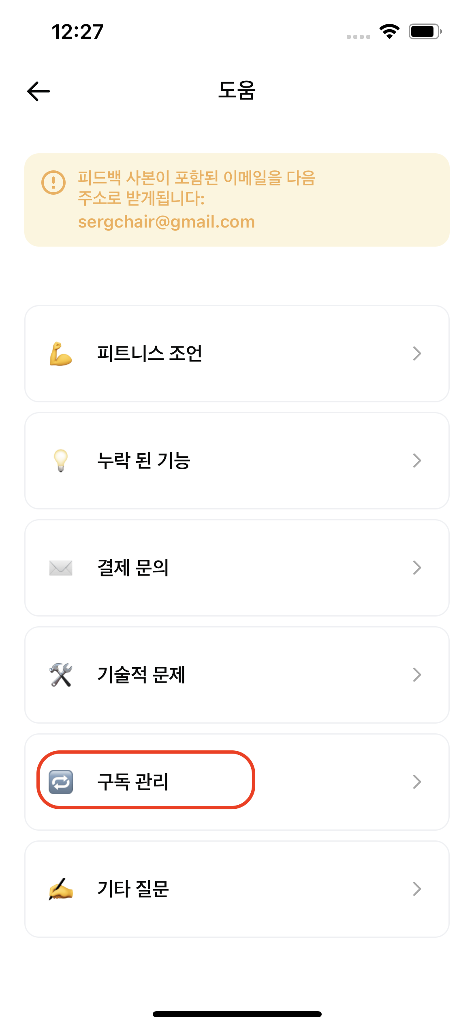Expand the 피트니스 조언 chevron

point(417,354)
